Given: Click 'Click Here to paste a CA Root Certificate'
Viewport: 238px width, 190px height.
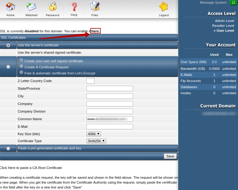Looking at the screenshot, I should (x=31, y=168).
